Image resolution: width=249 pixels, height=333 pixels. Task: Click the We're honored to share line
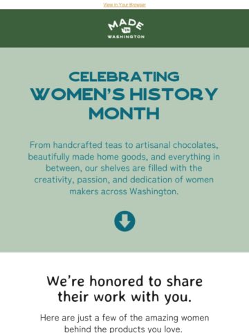124,282
